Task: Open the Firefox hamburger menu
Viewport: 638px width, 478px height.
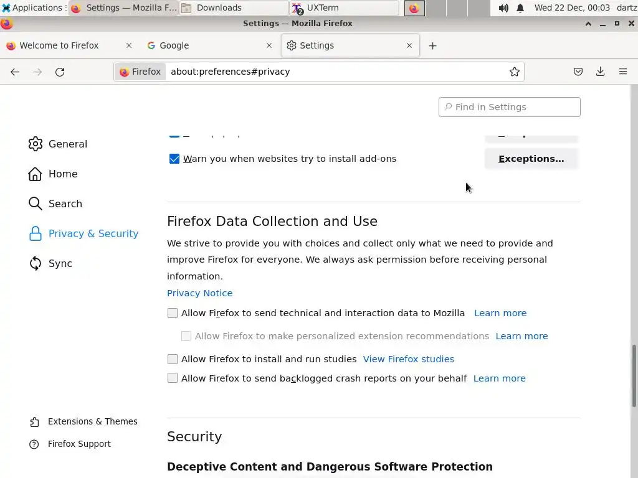Action: pyautogui.click(x=623, y=72)
